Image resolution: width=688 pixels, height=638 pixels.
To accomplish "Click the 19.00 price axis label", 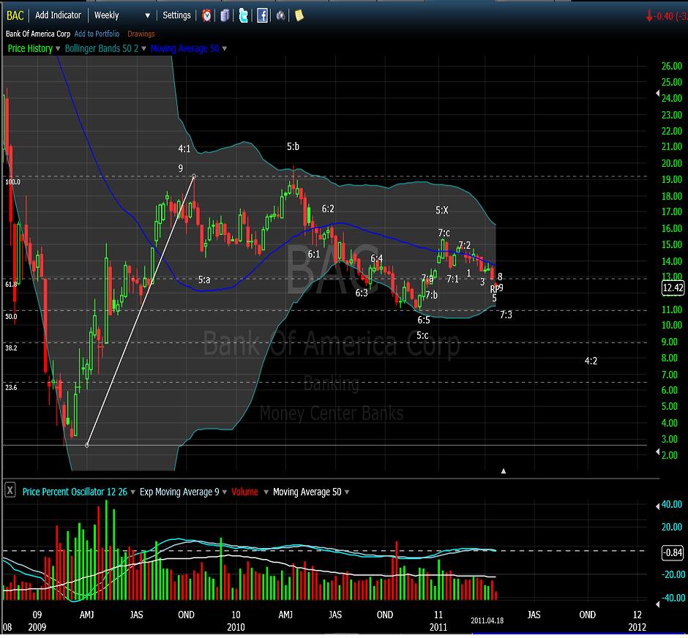I will [x=672, y=179].
